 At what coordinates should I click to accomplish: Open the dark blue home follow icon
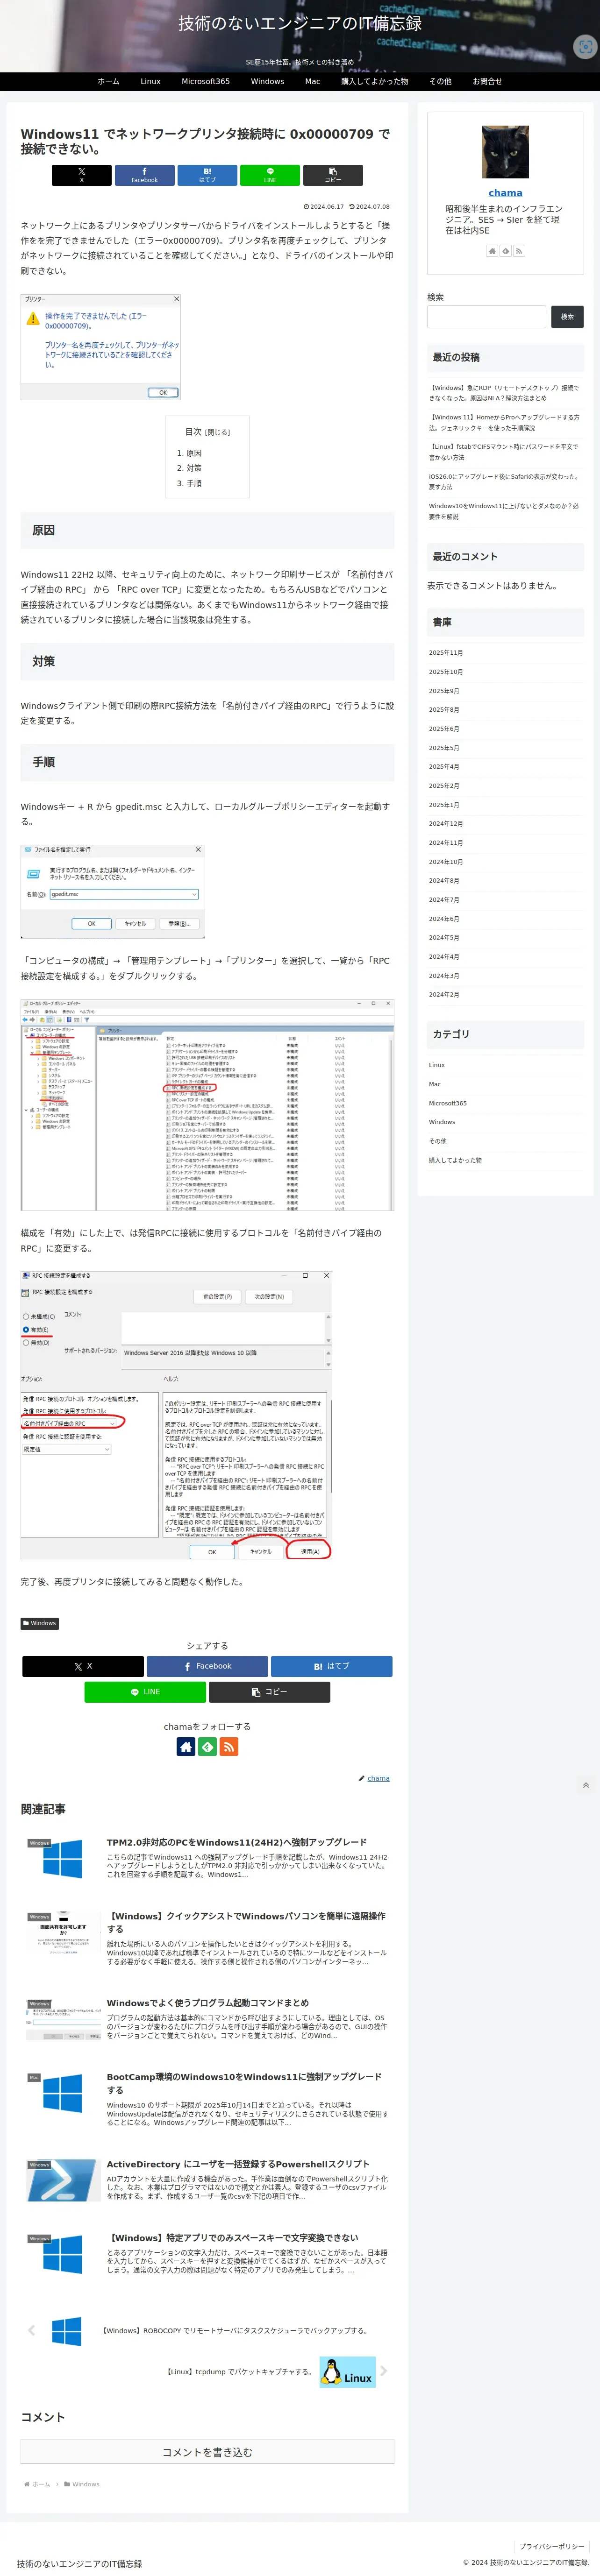(x=186, y=1747)
